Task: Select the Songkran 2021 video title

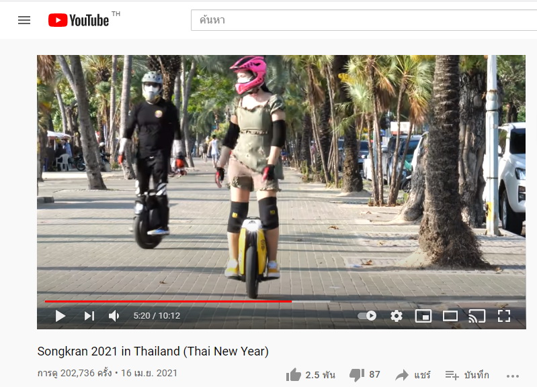Action: click(153, 351)
